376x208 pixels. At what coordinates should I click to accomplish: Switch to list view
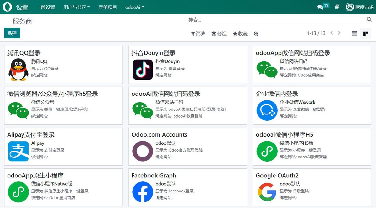[x=355, y=33]
